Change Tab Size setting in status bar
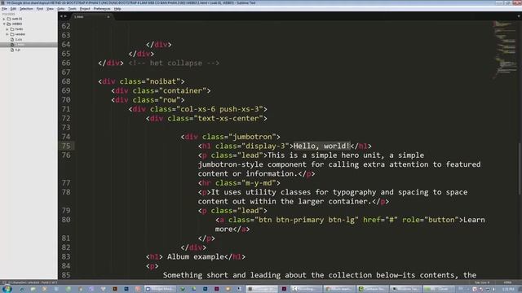Viewport: 522px width, 293px height. point(482,282)
